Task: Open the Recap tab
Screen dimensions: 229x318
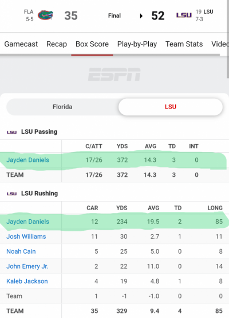Action: pos(57,44)
